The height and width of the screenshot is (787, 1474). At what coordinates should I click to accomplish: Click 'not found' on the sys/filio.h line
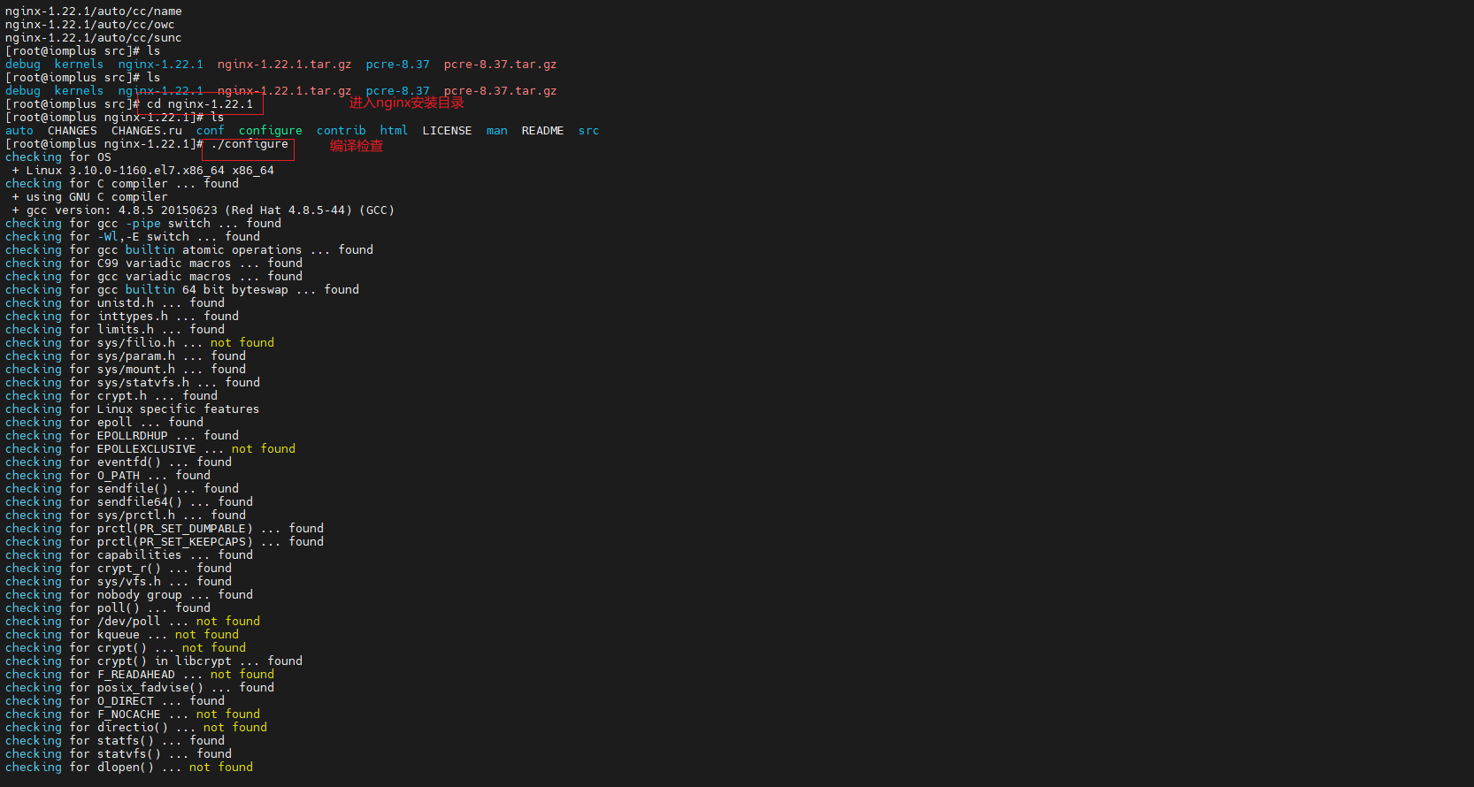coord(242,343)
